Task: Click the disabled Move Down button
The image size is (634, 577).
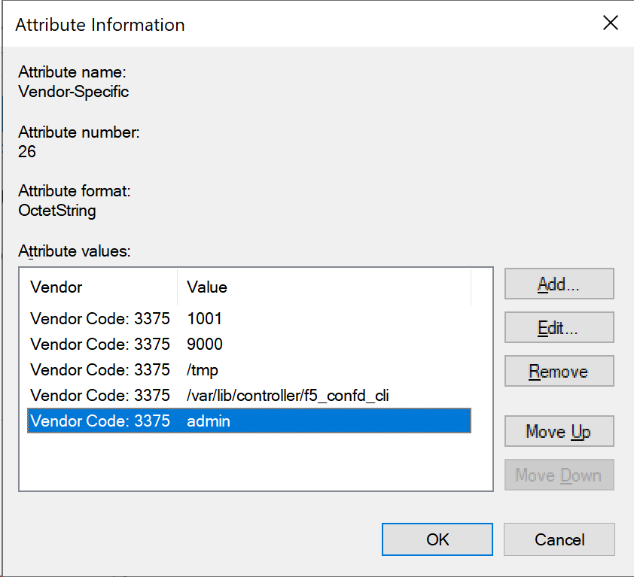Action: tap(559, 475)
